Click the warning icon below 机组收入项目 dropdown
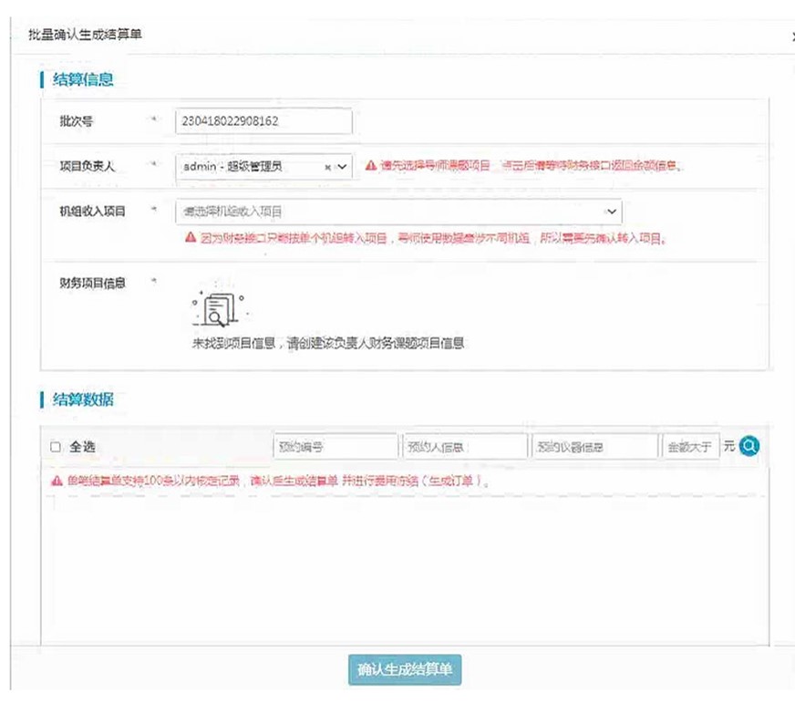This screenshot has height=714, width=795. click(x=190, y=237)
